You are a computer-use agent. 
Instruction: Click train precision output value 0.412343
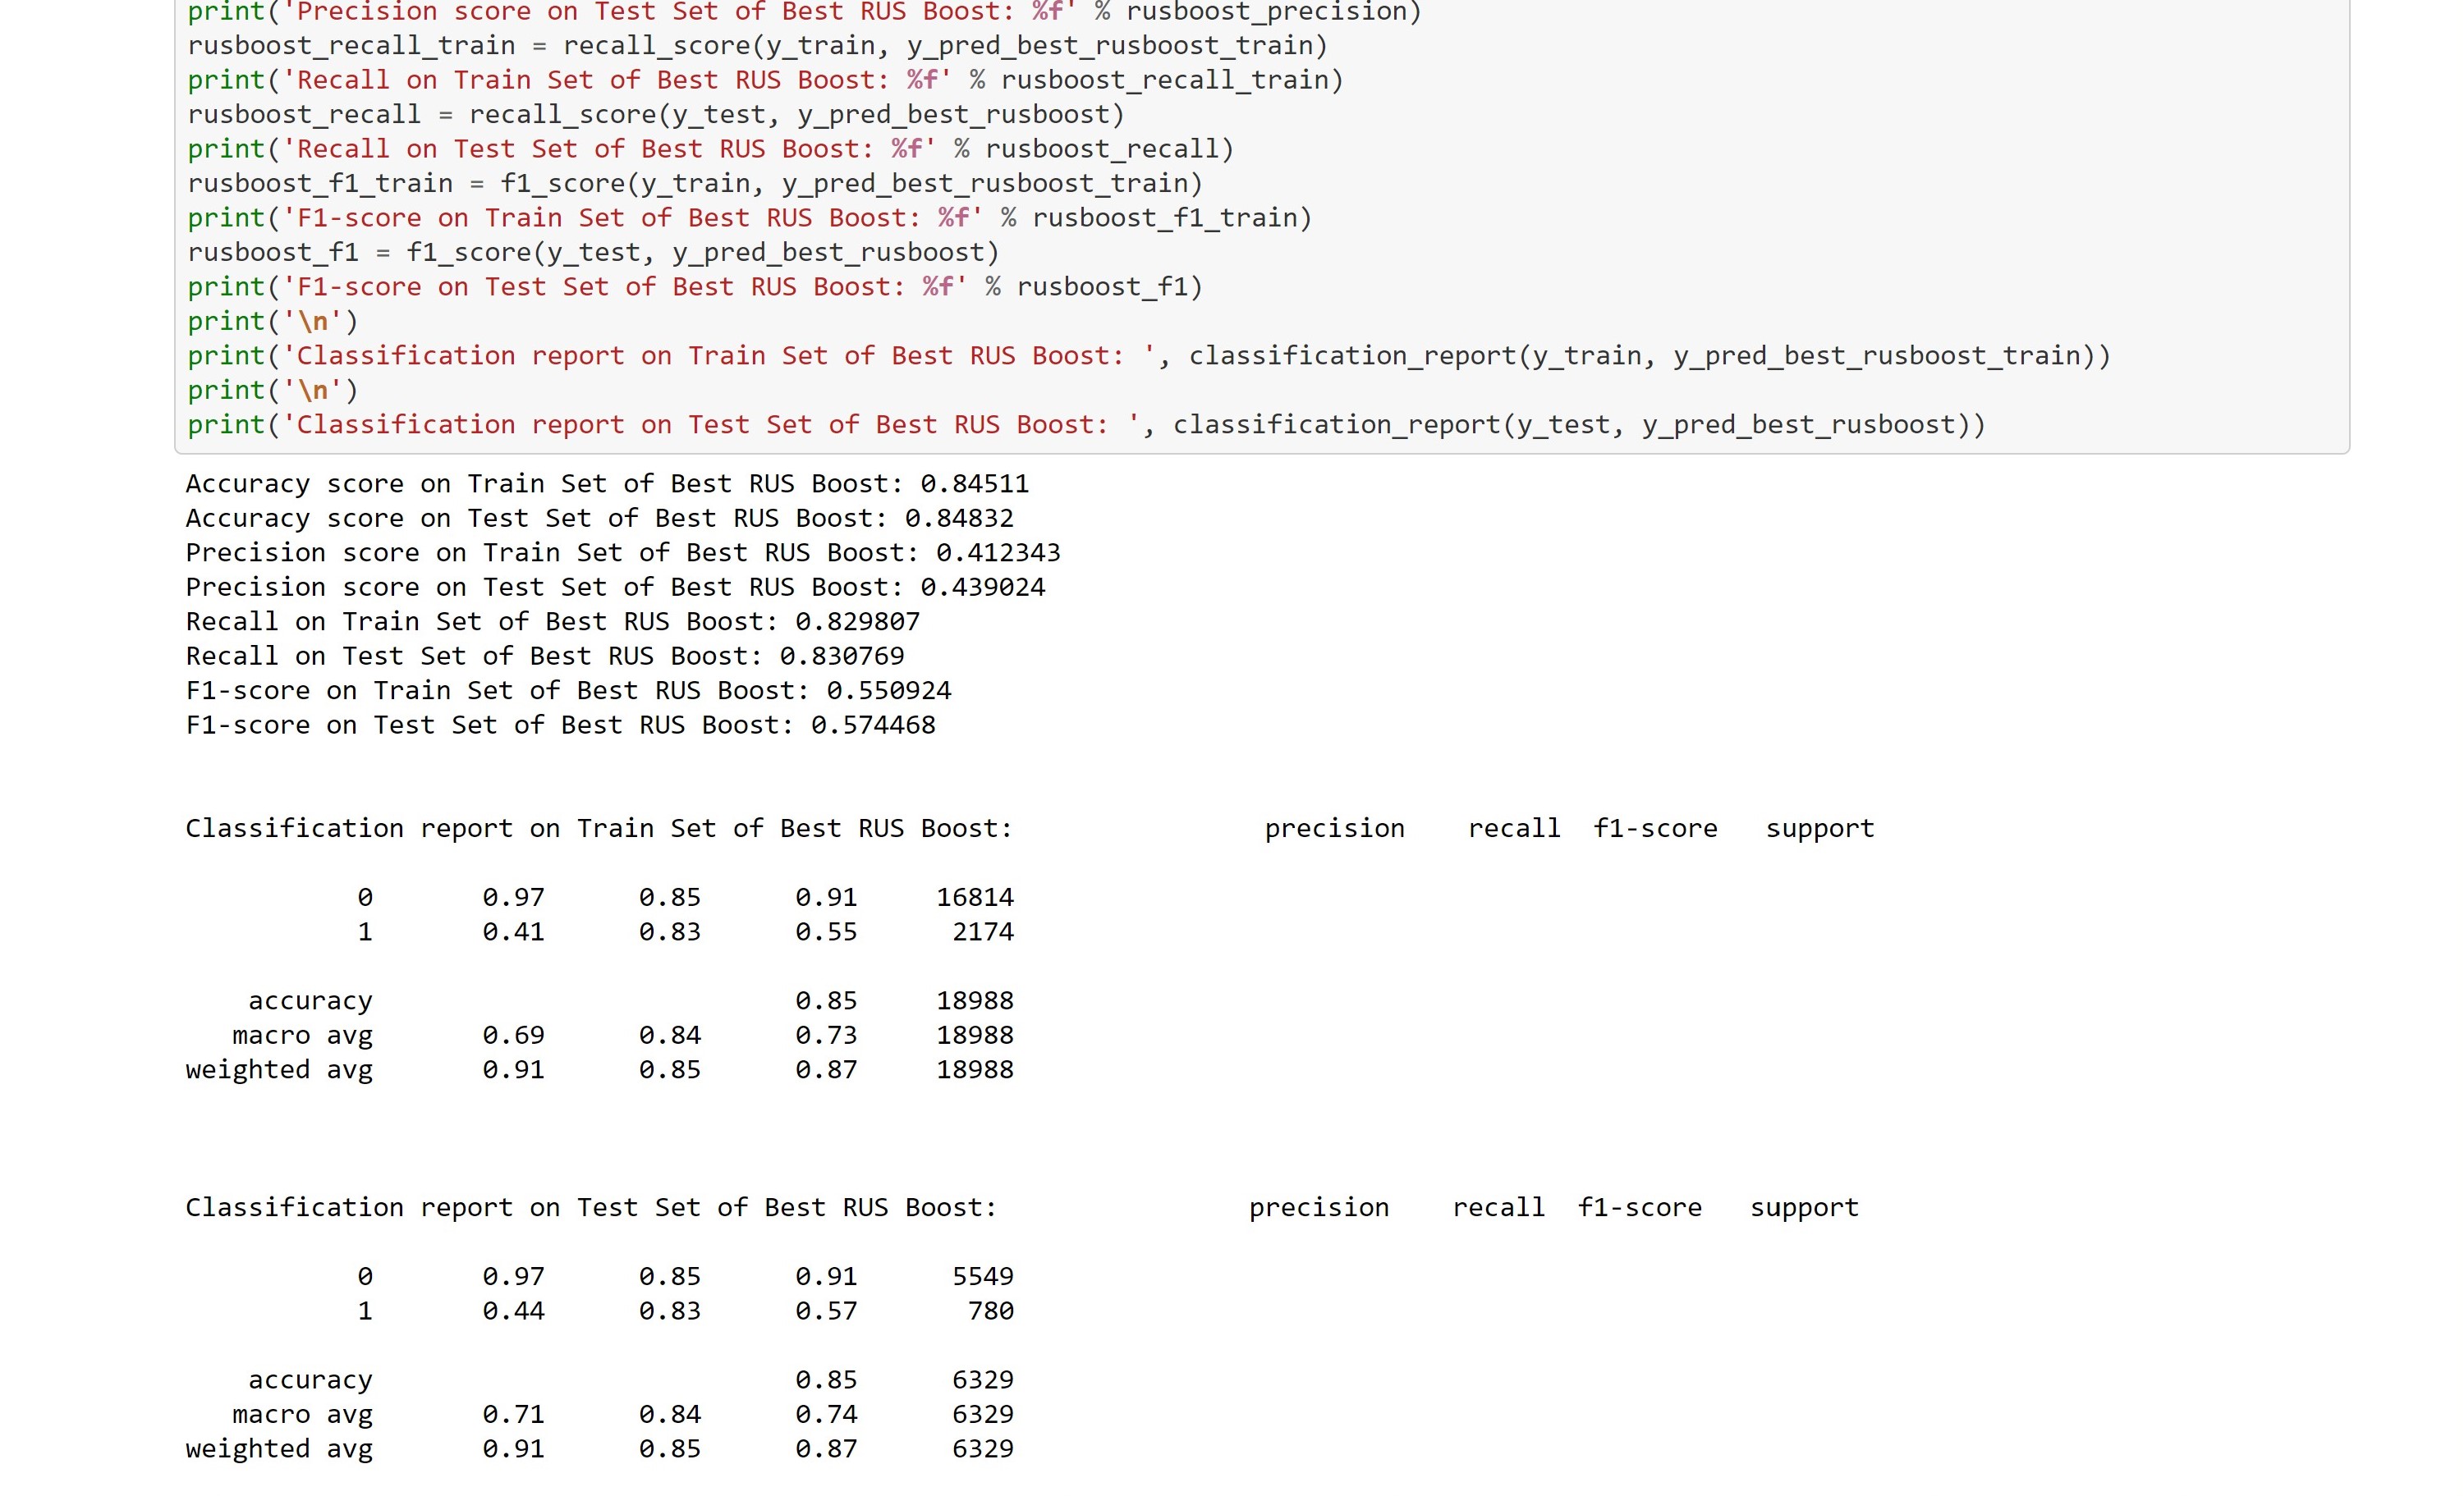997,554
